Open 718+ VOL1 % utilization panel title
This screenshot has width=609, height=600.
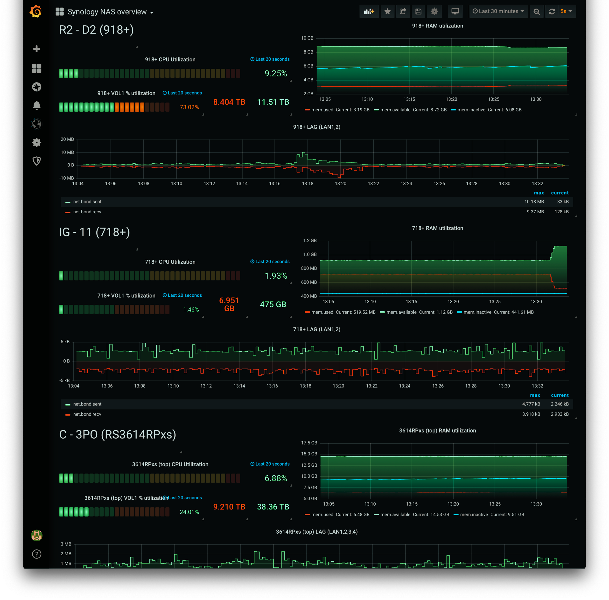126,296
